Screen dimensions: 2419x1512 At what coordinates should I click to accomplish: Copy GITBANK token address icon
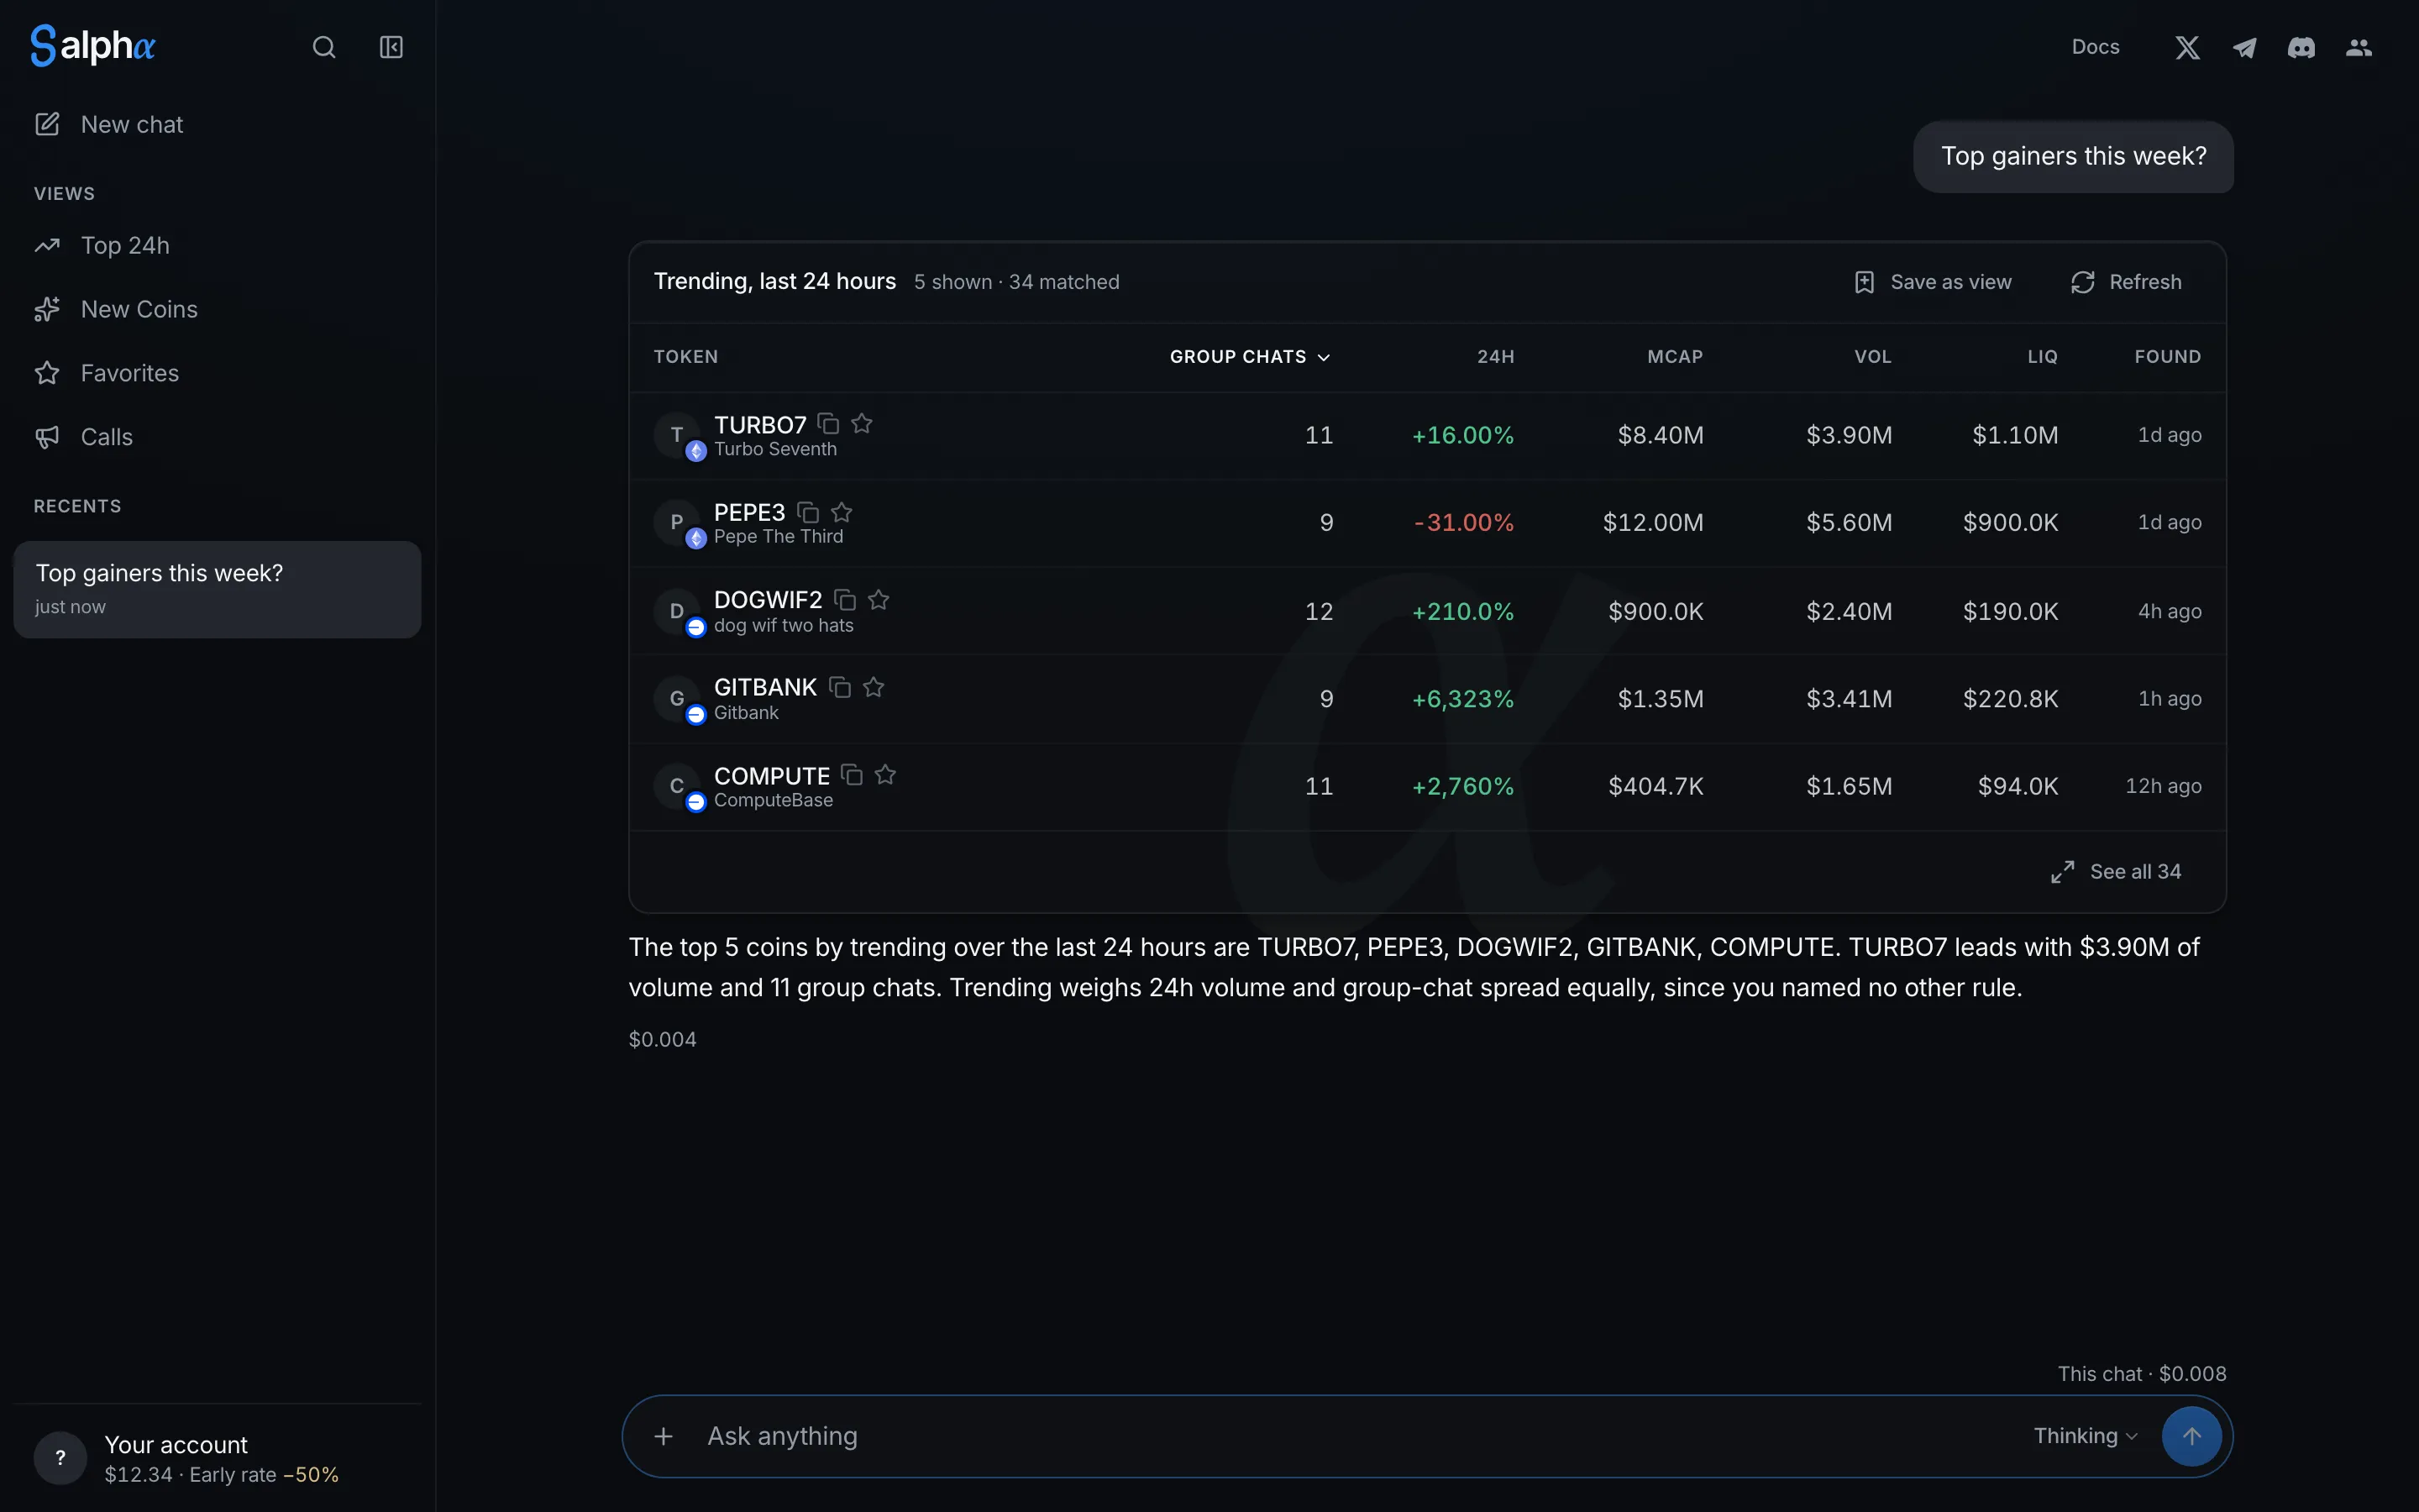click(x=840, y=687)
